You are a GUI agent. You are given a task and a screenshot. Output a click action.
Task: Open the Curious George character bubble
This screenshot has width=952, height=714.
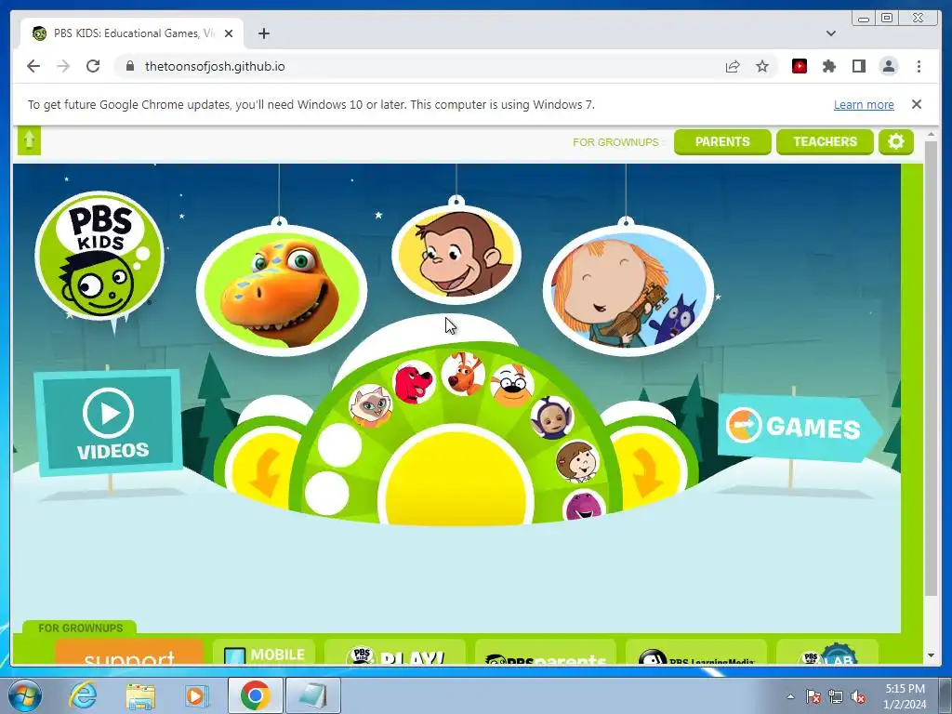coord(456,254)
